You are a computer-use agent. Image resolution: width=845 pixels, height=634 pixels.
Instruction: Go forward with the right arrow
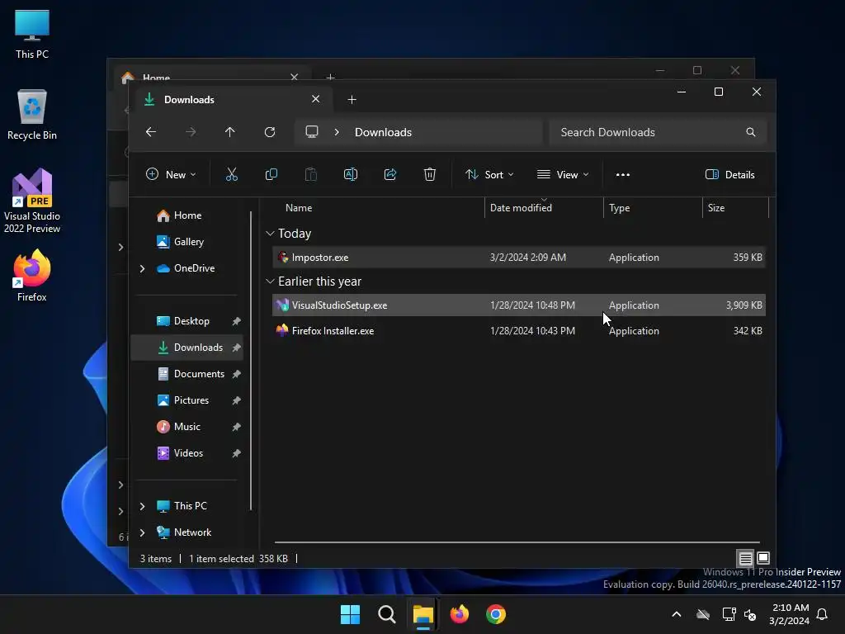click(x=191, y=132)
